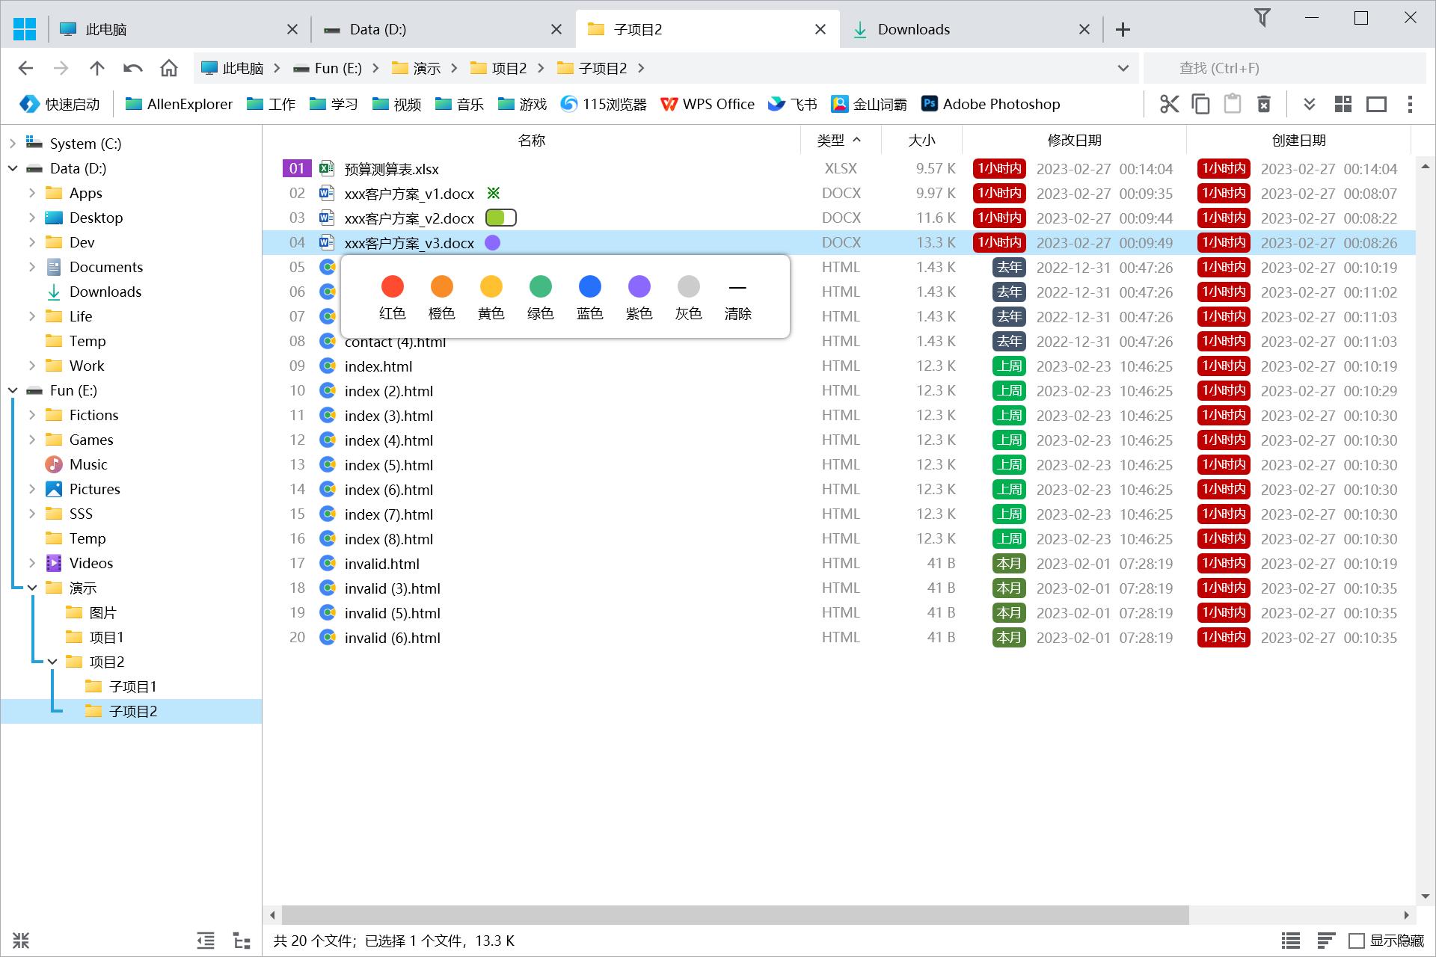
Task: Collapse the 项目2 tree node
Action: [52, 662]
